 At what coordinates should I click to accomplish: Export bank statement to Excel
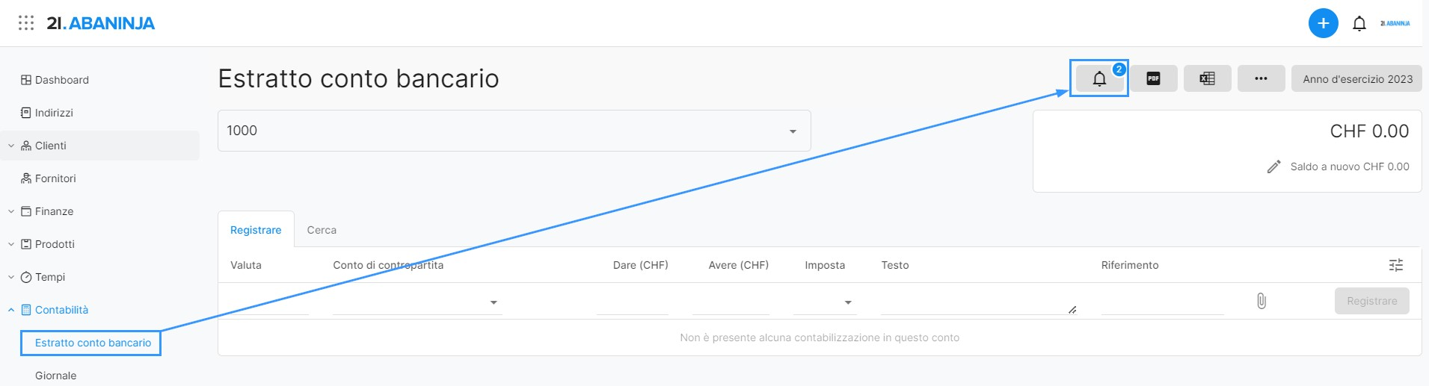[x=1207, y=78]
